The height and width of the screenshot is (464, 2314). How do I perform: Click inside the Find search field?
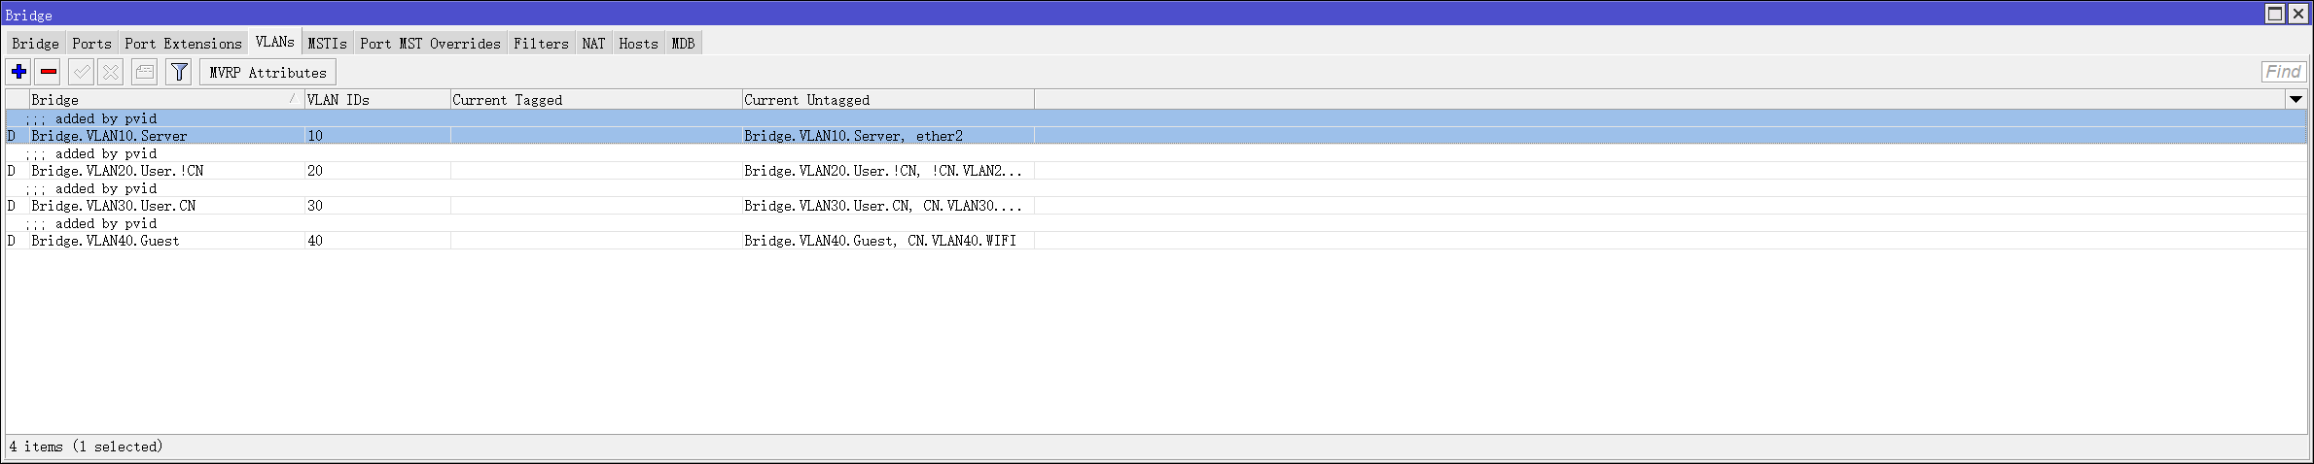(x=2282, y=72)
